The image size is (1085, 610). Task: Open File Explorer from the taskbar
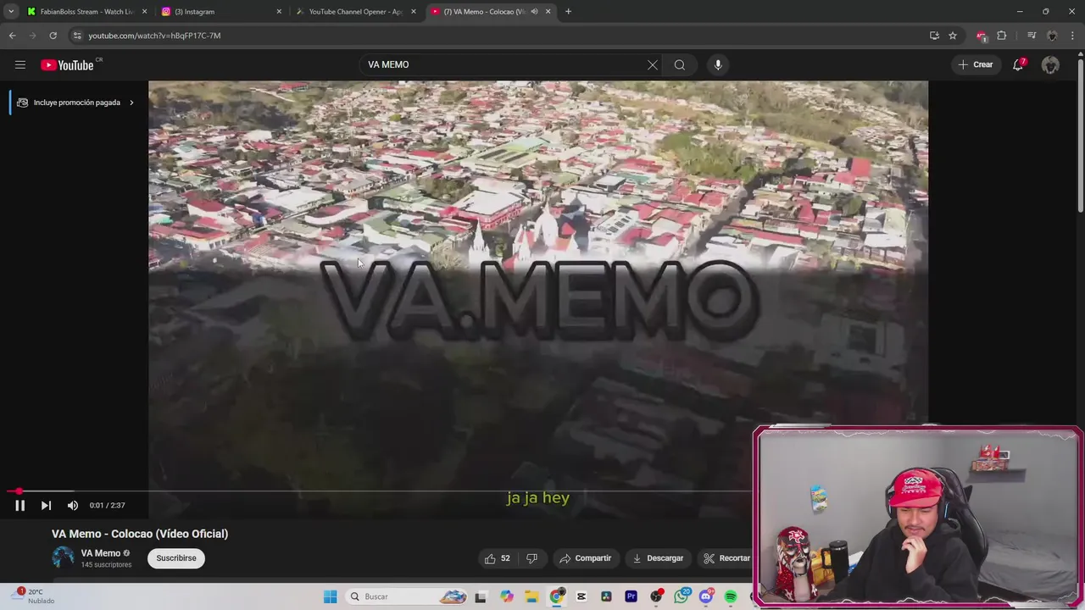tap(531, 596)
